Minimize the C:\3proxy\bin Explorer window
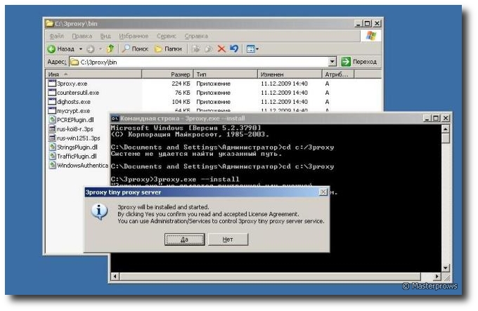478x311 pixels. (x=358, y=23)
